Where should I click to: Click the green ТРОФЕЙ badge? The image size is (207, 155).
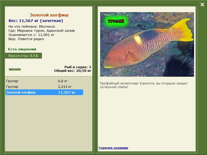(x=116, y=21)
